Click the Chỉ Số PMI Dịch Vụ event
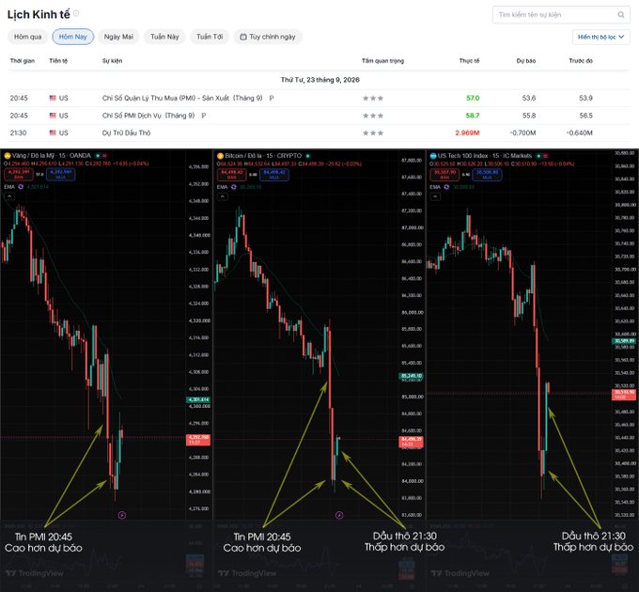 click(148, 116)
